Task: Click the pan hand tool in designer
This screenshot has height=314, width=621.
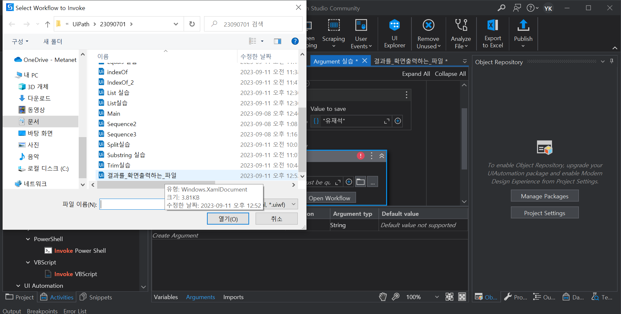Action: pos(383,297)
